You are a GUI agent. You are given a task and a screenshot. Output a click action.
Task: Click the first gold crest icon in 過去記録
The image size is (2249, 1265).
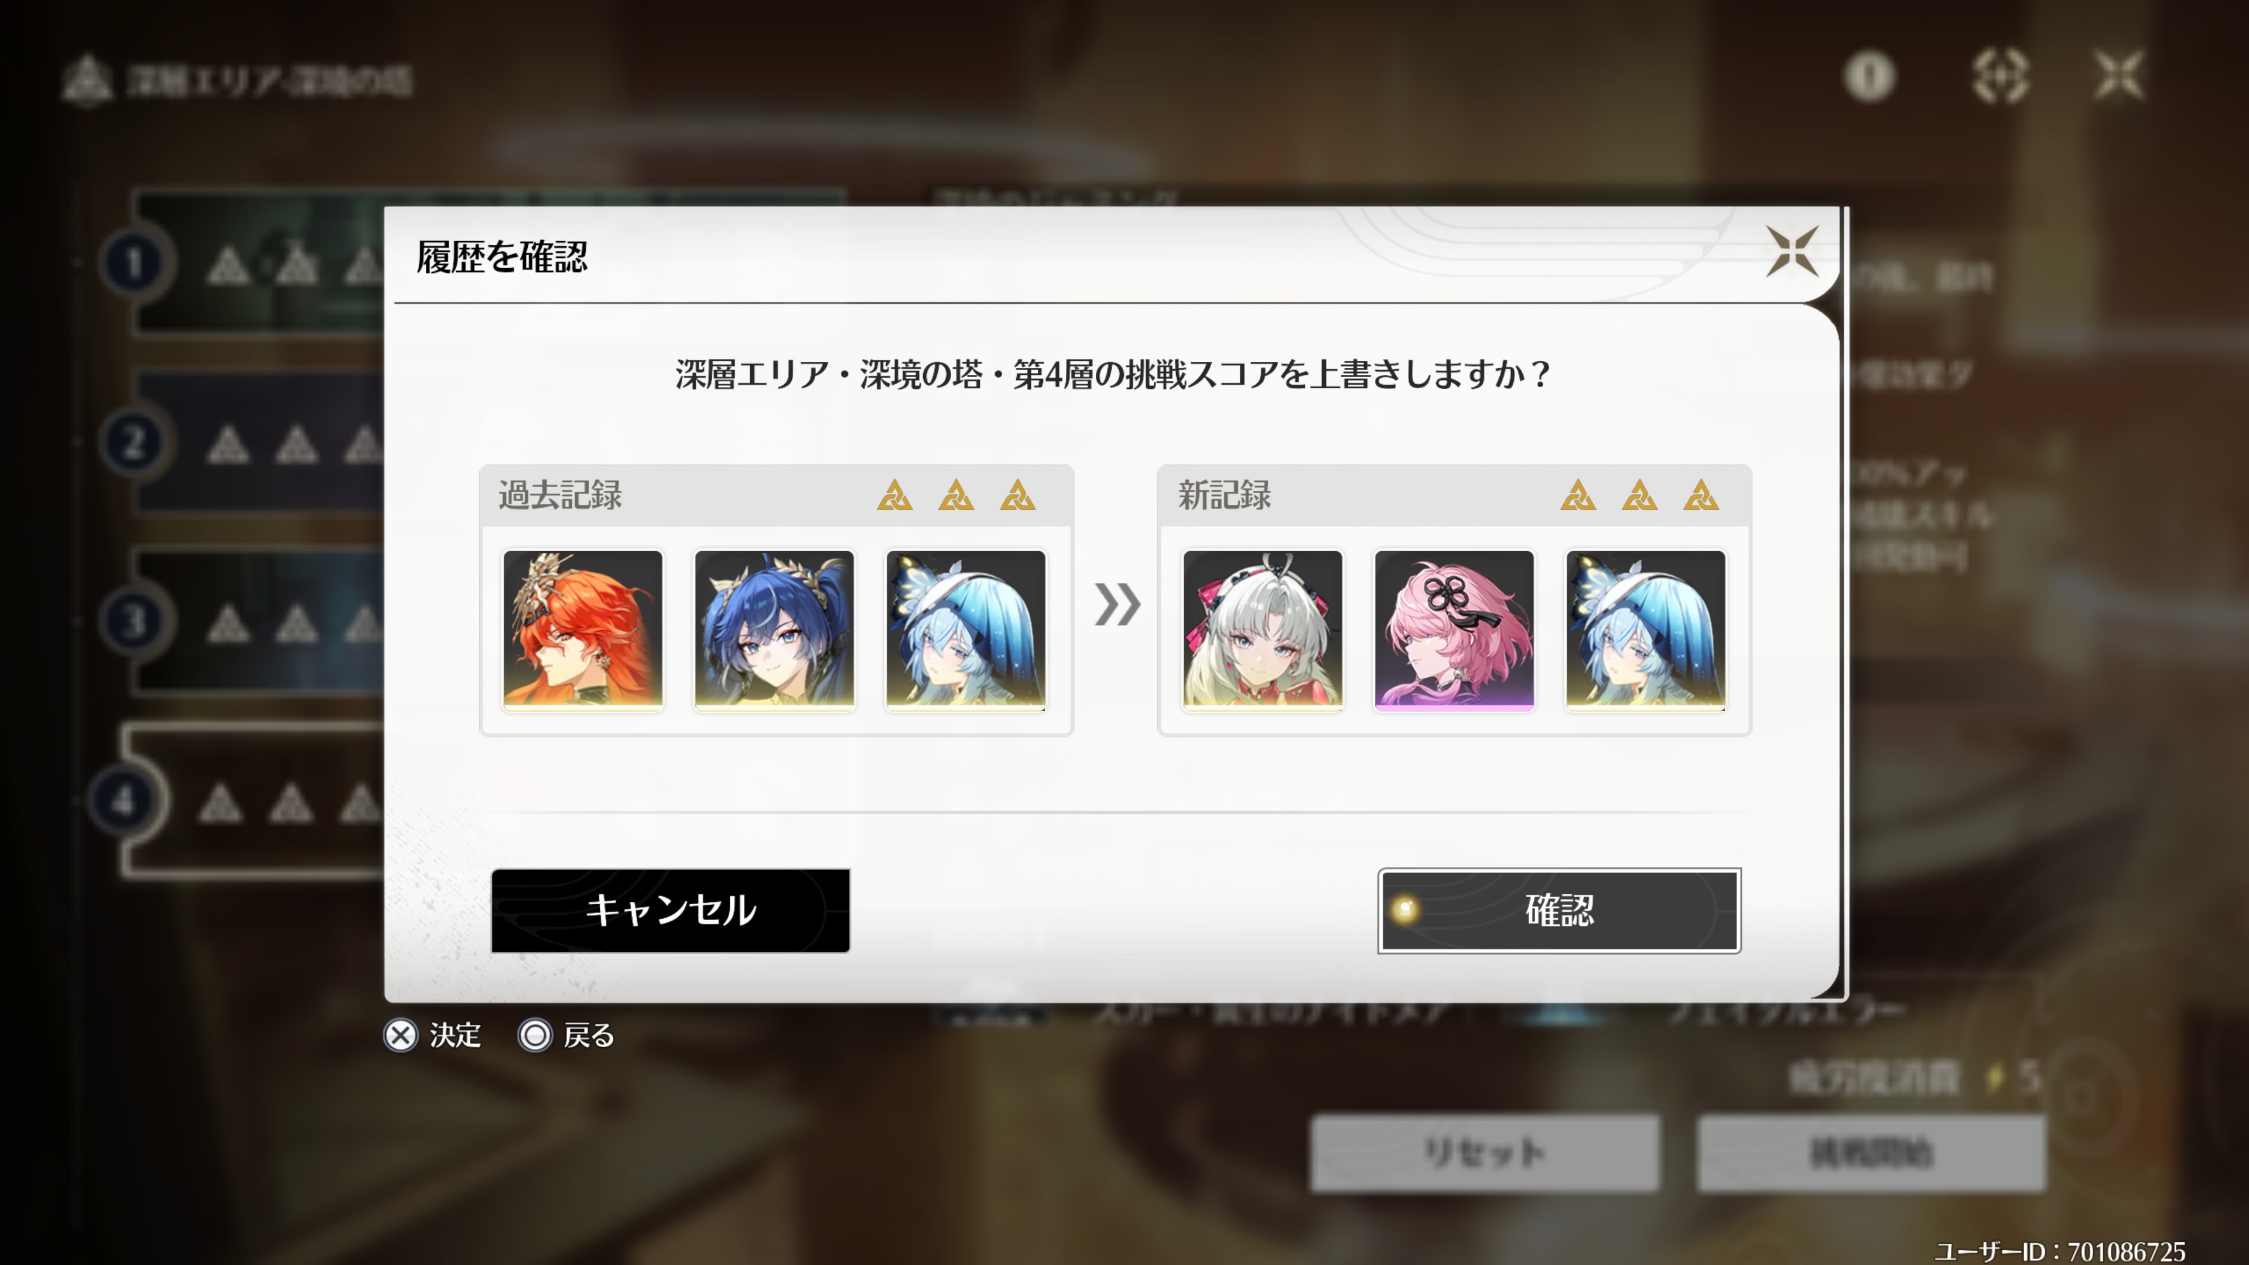895,495
